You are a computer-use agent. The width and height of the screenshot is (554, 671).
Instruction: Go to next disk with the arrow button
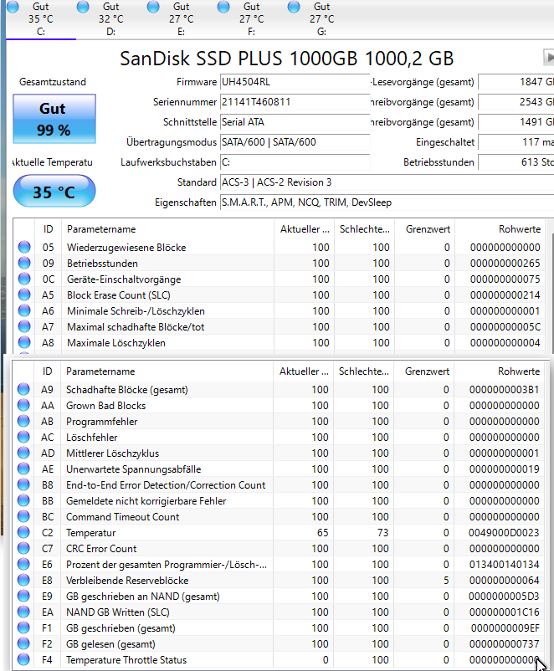(x=548, y=58)
